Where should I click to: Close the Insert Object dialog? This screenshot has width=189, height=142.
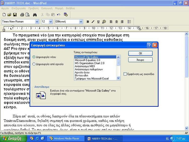155,45
